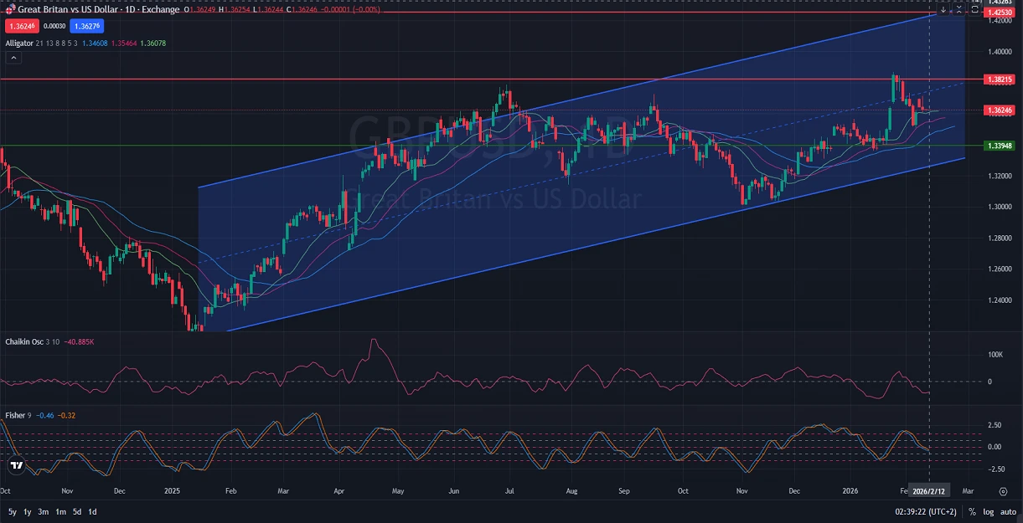1023x523 pixels.
Task: Toggle percent scale mode
Action: click(972, 511)
